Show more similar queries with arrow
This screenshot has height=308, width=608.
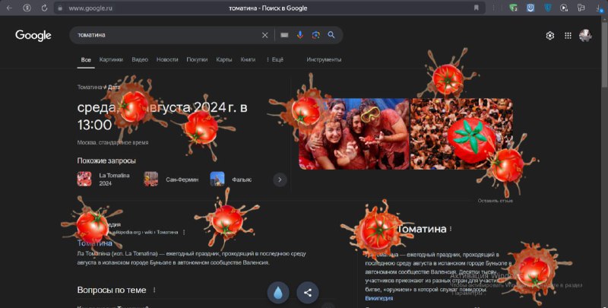pyautogui.click(x=280, y=179)
